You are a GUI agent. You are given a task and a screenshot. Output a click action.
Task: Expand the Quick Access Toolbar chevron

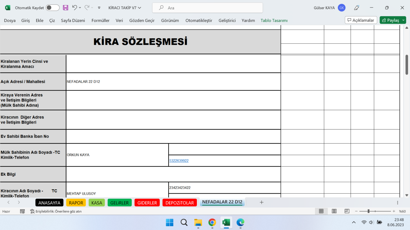[99, 8]
